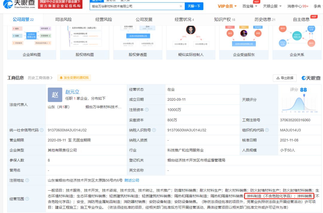This screenshot has height=213, width=323.
Task: Switch to the 经营风险 tab
Action: 103,19
